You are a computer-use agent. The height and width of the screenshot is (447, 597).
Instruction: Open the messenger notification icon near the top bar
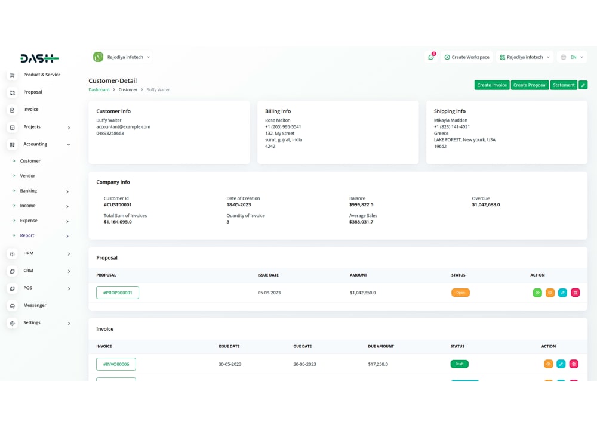[430, 56]
